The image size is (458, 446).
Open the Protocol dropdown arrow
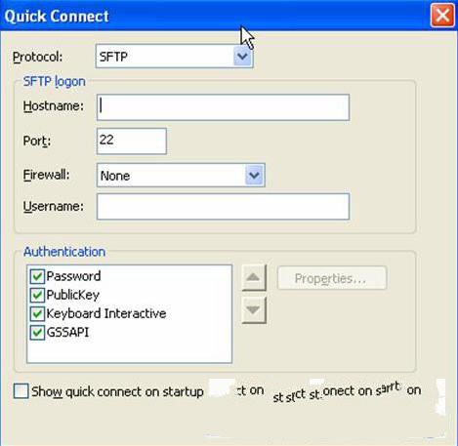[242, 57]
